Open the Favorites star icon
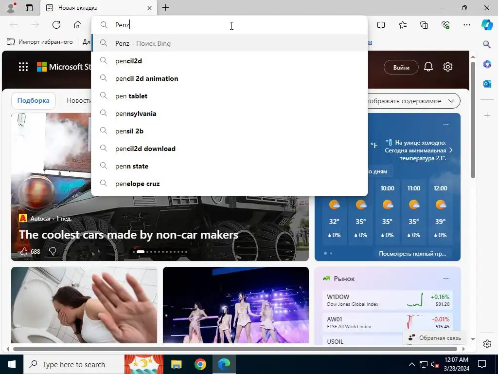Viewport: 498px width, 374px height. click(x=402, y=25)
